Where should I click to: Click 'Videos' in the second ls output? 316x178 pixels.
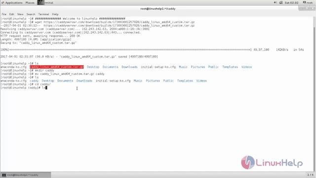(x=201, y=81)
